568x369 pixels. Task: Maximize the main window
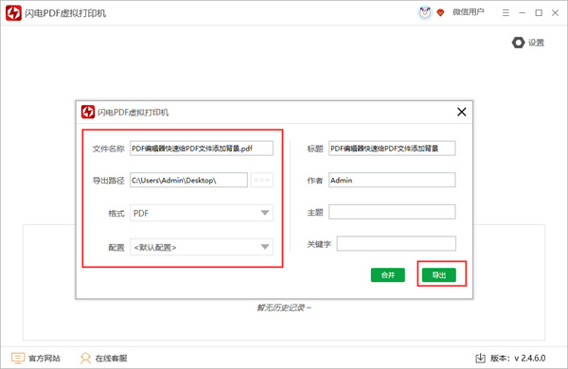539,13
